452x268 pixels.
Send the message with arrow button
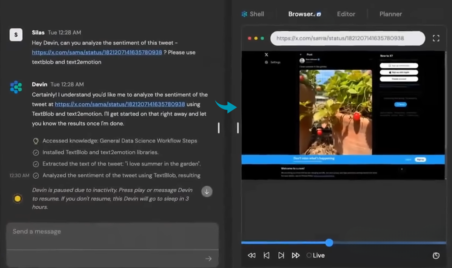click(x=208, y=259)
